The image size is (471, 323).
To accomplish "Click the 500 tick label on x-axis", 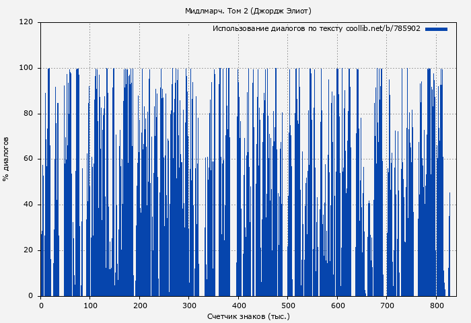I will [x=288, y=306].
